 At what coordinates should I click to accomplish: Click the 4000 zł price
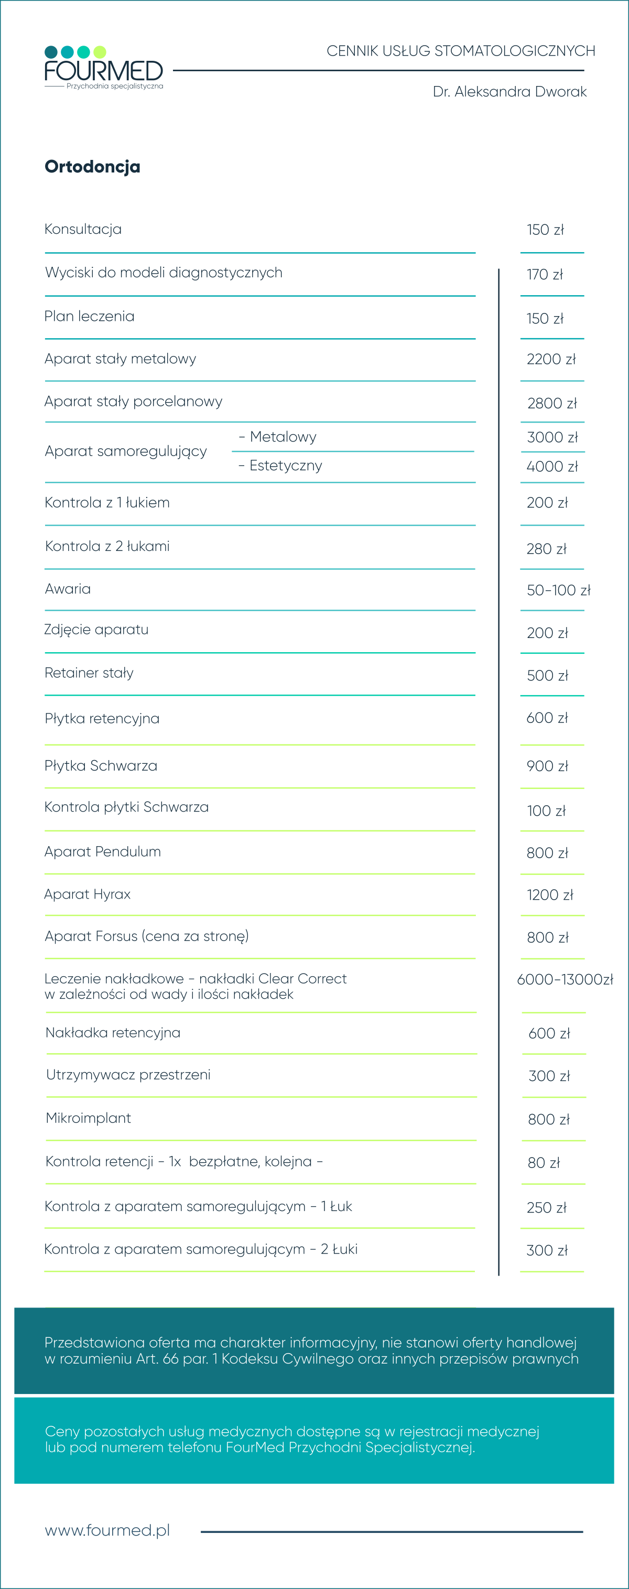552,467
